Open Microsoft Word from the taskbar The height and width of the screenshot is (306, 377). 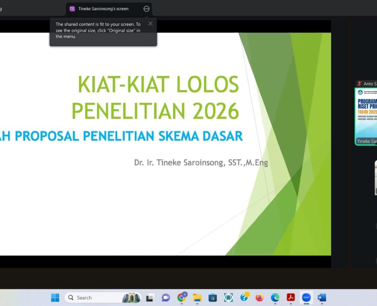click(322, 298)
